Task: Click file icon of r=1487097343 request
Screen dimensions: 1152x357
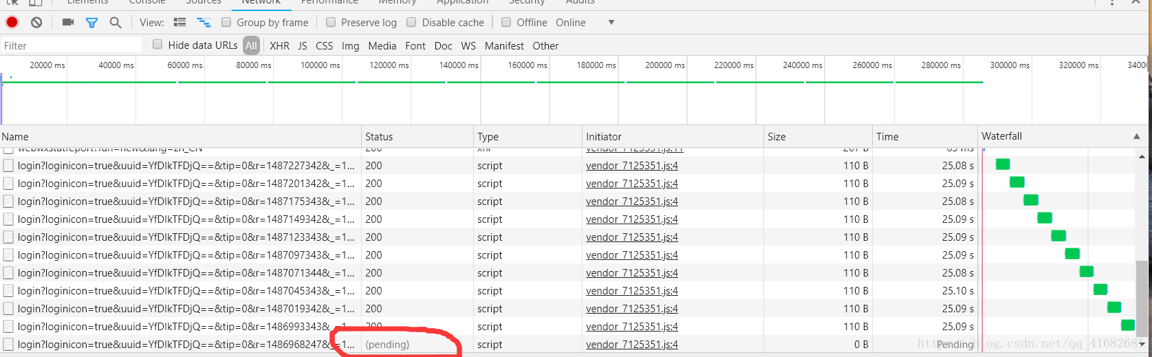Action: coord(8,255)
